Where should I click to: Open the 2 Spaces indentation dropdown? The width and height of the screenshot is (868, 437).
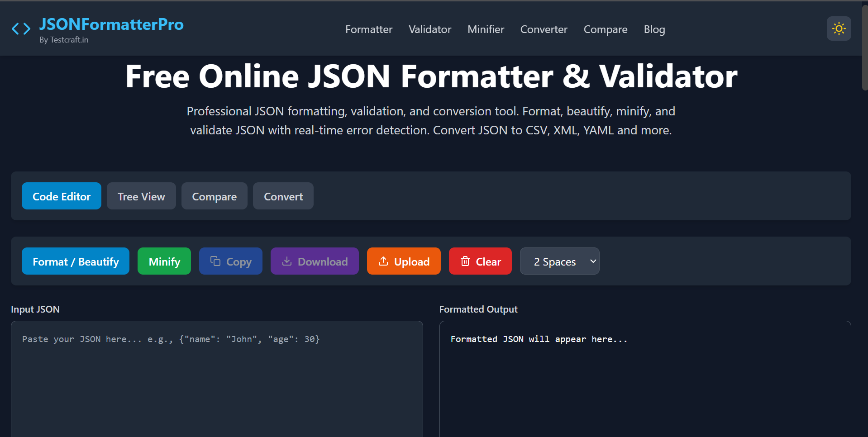pos(559,261)
